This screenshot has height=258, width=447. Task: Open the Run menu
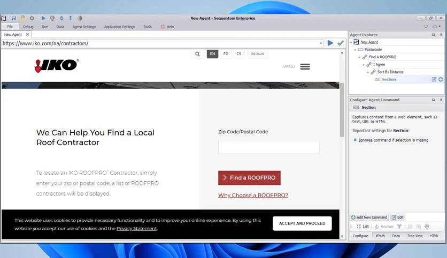tap(45, 27)
